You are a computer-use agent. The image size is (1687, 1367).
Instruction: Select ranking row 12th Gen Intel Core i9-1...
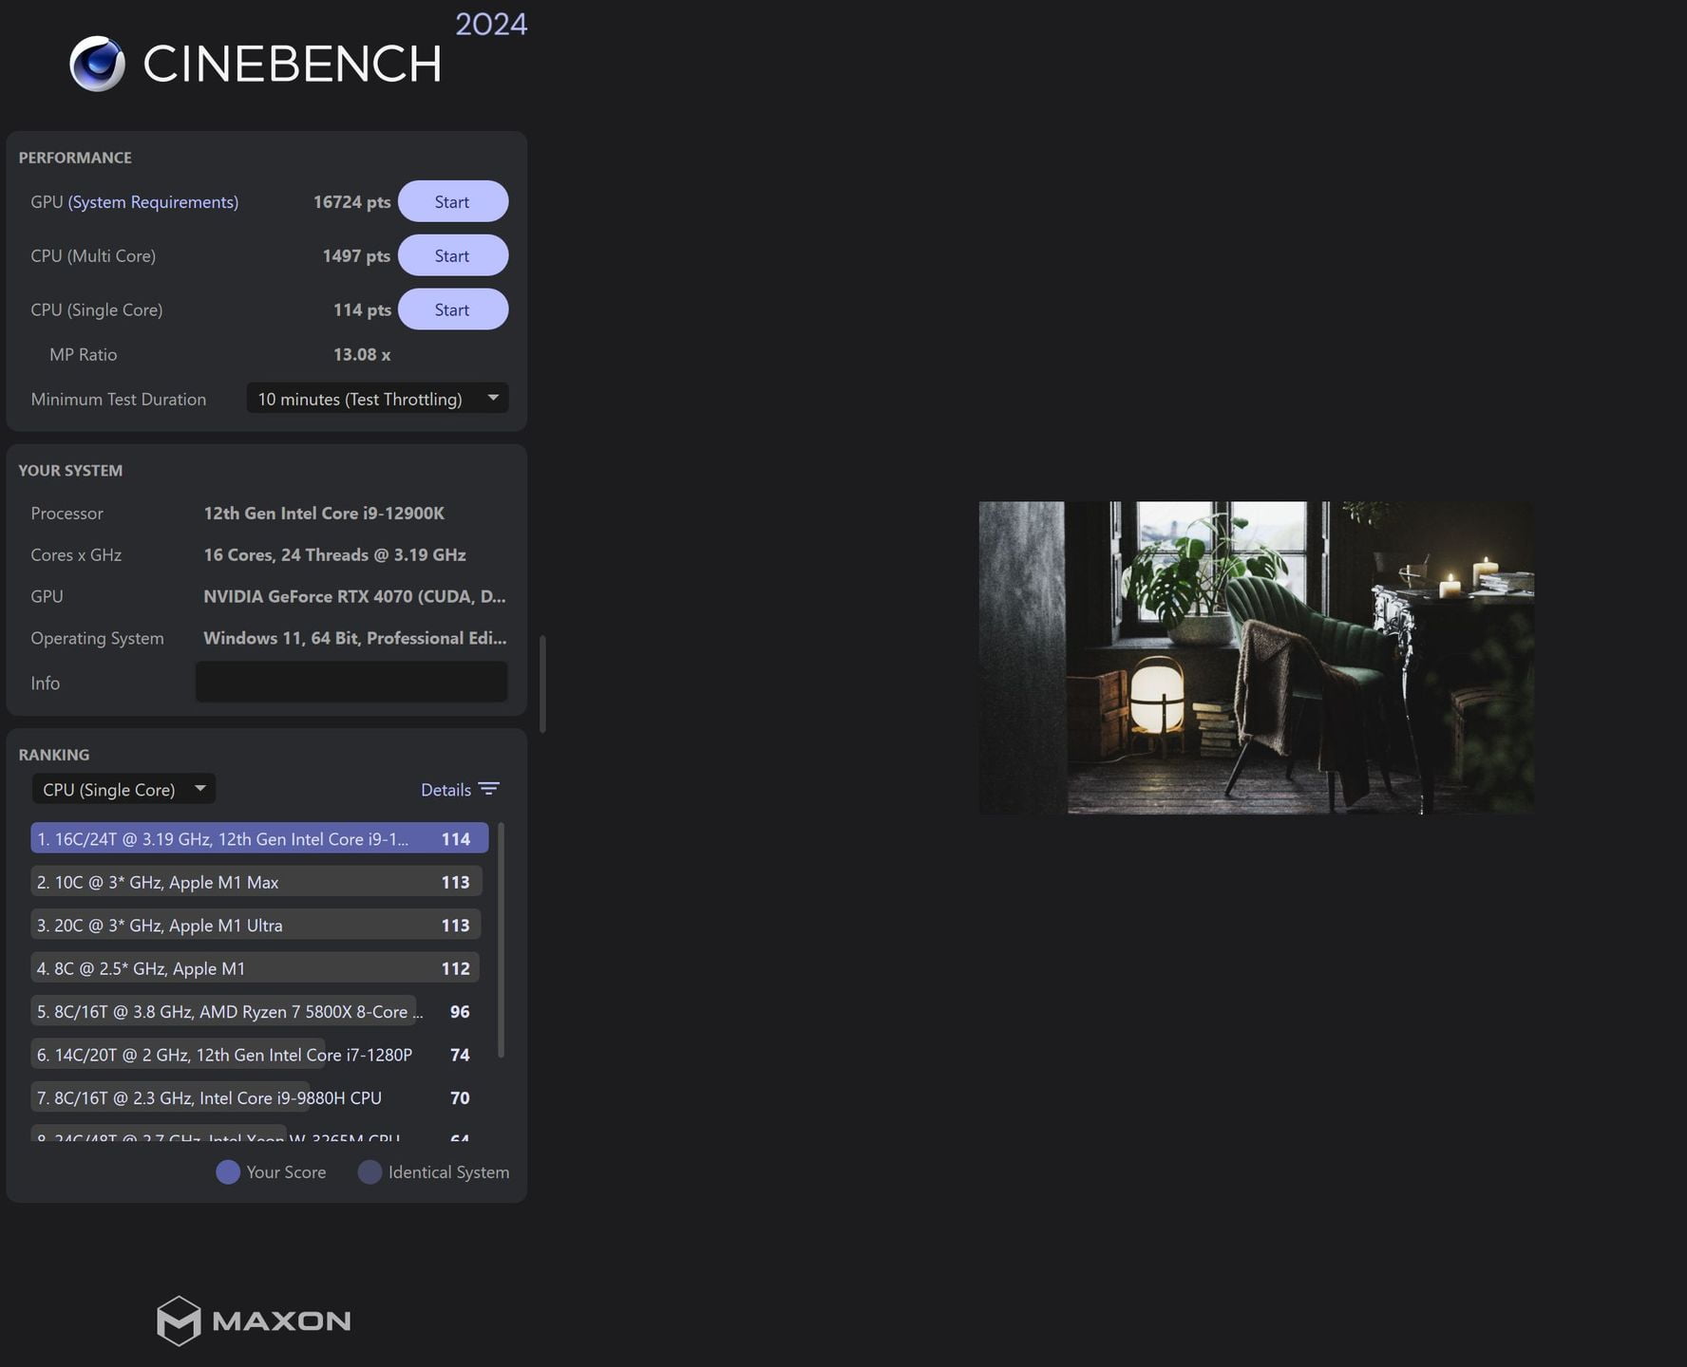point(259,838)
